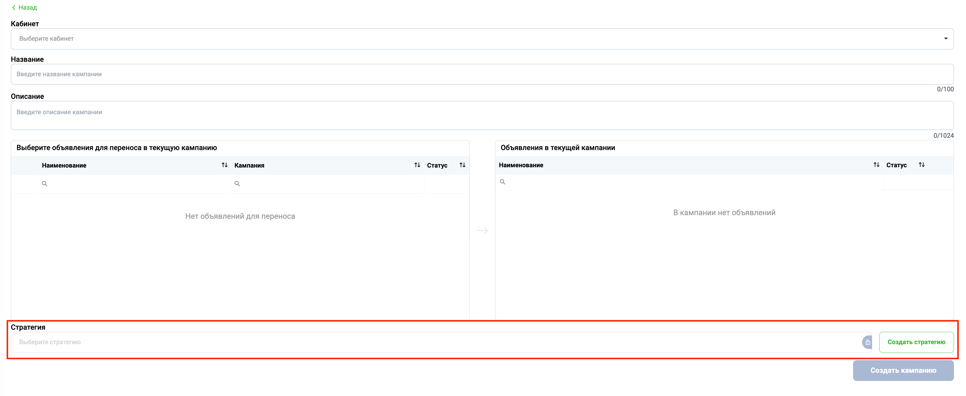This screenshot has height=396, width=966.
Task: Click the lock icon in strategy field
Action: [867, 342]
